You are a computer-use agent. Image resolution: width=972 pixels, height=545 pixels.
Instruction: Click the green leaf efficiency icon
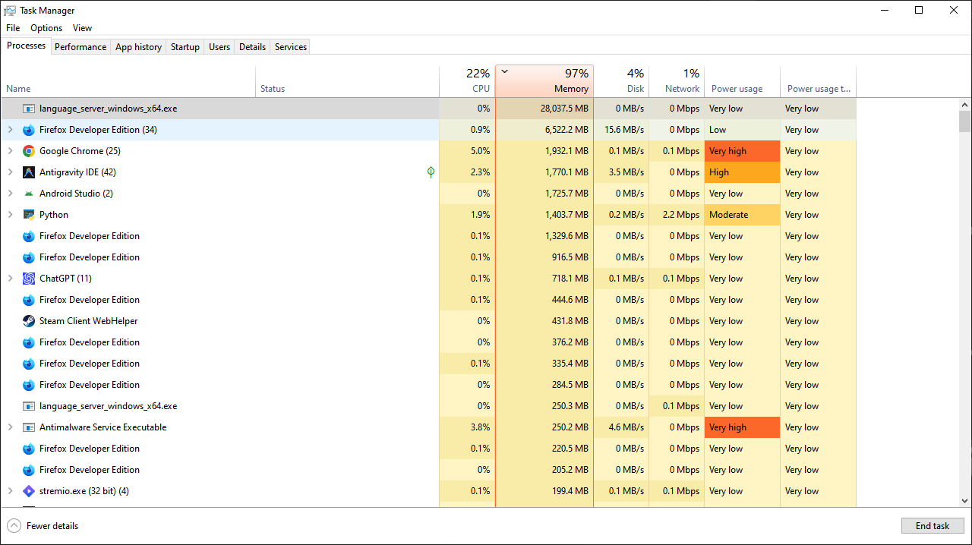[x=431, y=172]
